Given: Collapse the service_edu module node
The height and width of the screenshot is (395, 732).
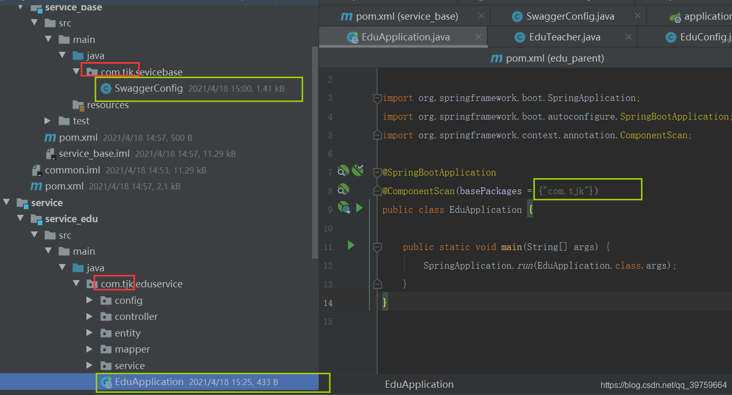Looking at the screenshot, I should click(21, 219).
